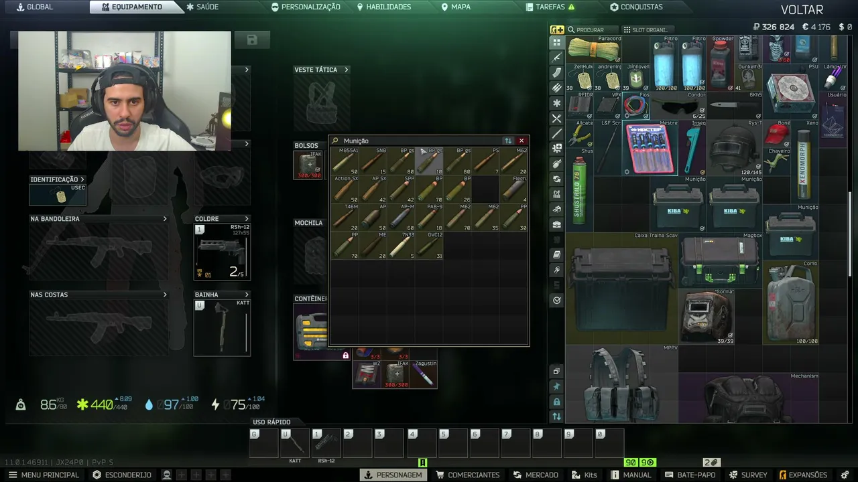Screen dimensions: 858x482
Task: Open the Bate-Papo chat
Action: coord(690,475)
